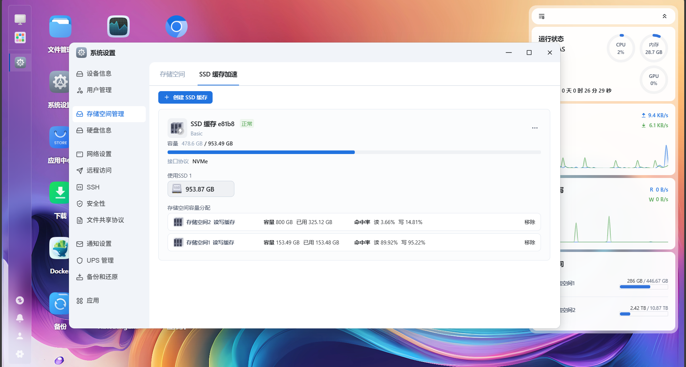Image resolution: width=686 pixels, height=367 pixels.
Task: Open 备份和还原 in settings sidebar
Action: click(109, 277)
